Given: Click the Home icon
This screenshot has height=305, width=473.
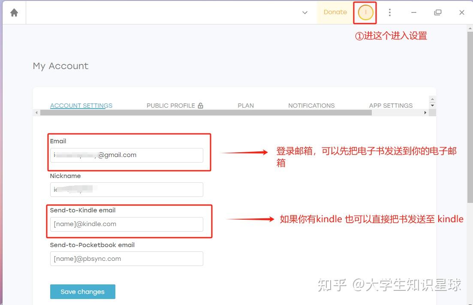Looking at the screenshot, I should (14, 12).
